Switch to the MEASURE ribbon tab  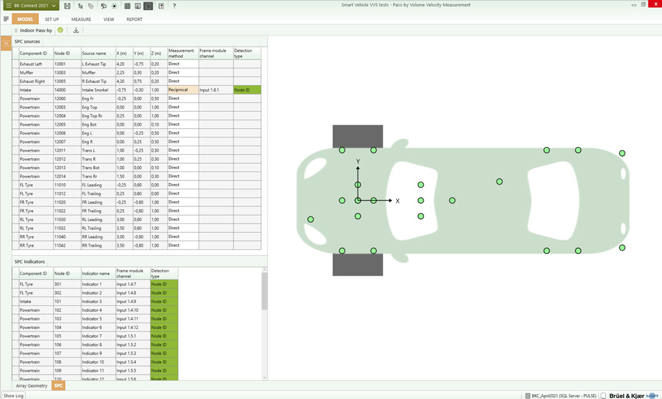pos(81,19)
